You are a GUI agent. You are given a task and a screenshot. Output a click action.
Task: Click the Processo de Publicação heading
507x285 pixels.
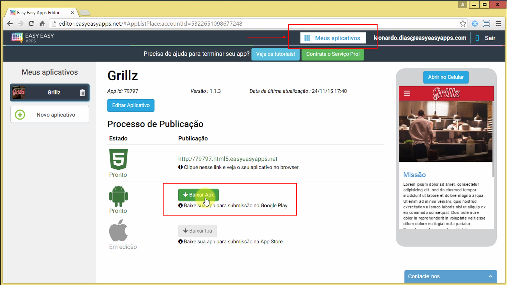[155, 124]
